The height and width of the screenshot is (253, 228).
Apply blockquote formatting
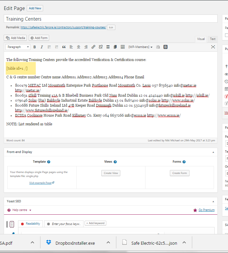(x=64, y=47)
